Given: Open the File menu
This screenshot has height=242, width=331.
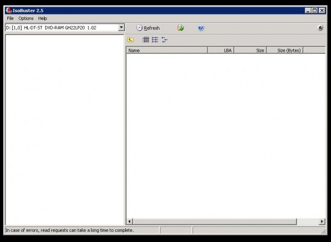Looking at the screenshot, I should pos(10,19).
